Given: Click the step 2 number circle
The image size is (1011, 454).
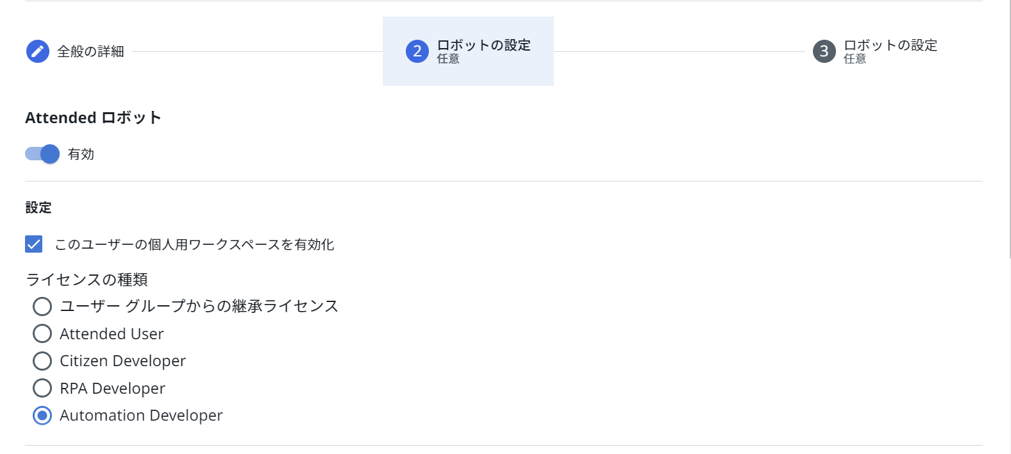Looking at the screenshot, I should pyautogui.click(x=417, y=51).
